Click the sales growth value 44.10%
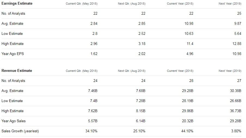 [187, 131]
